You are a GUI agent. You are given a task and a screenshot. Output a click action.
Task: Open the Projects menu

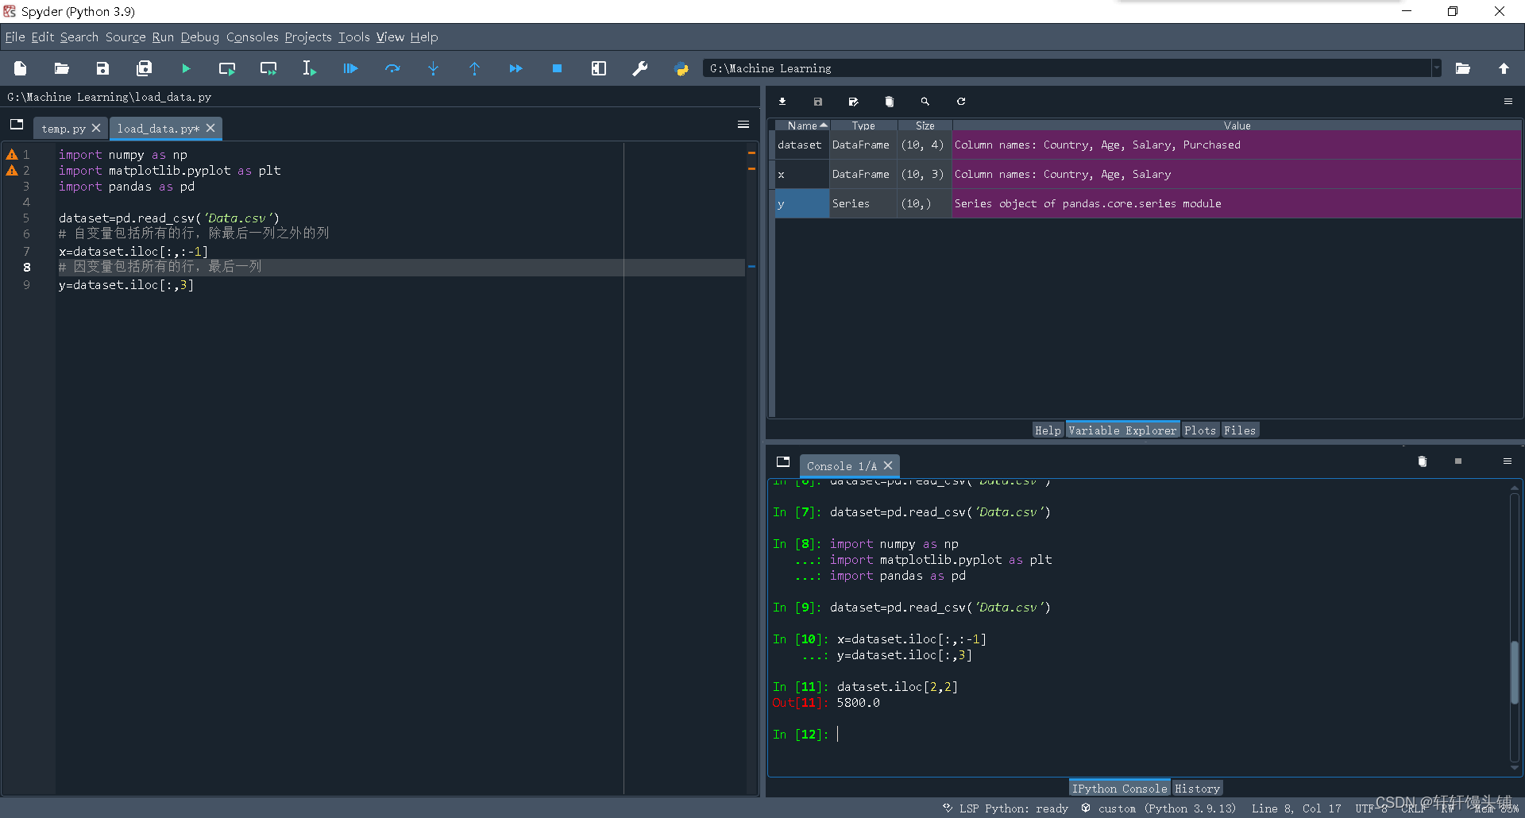tap(308, 37)
